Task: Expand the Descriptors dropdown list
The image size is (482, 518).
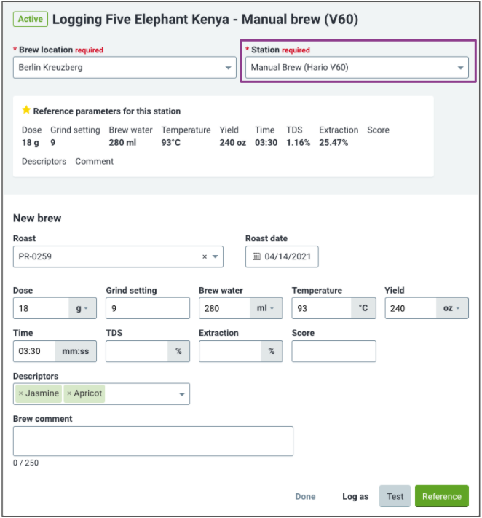Action: click(x=181, y=394)
